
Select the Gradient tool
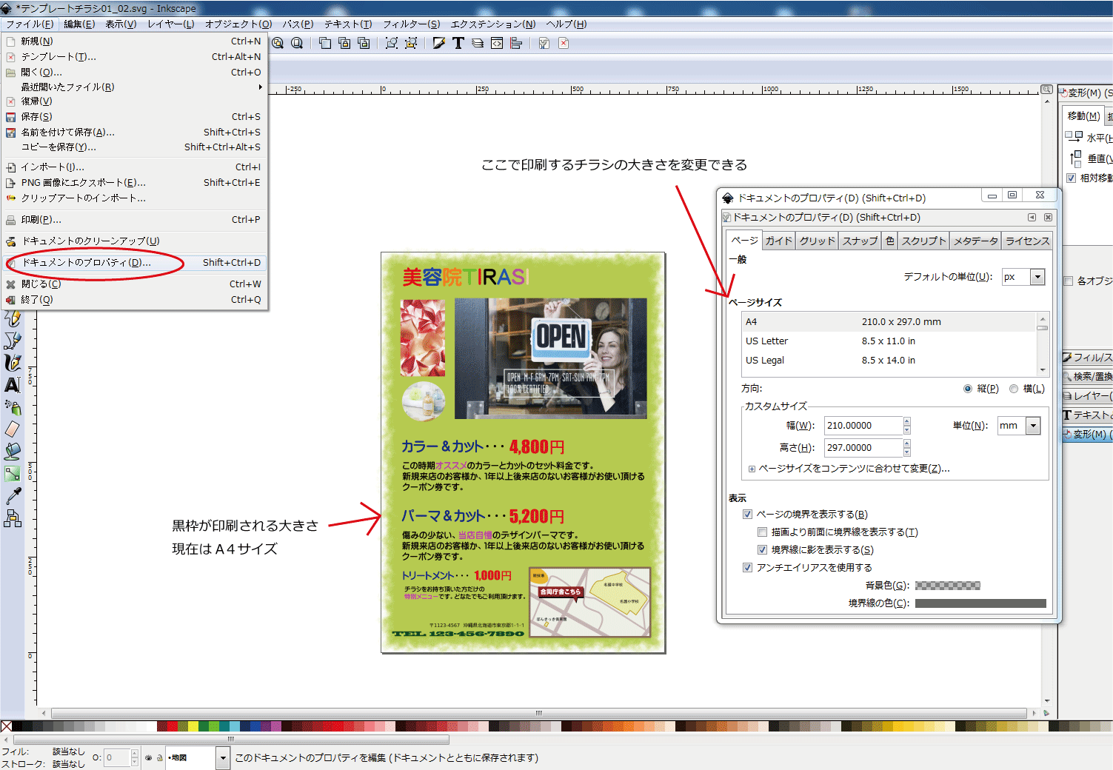(x=13, y=473)
